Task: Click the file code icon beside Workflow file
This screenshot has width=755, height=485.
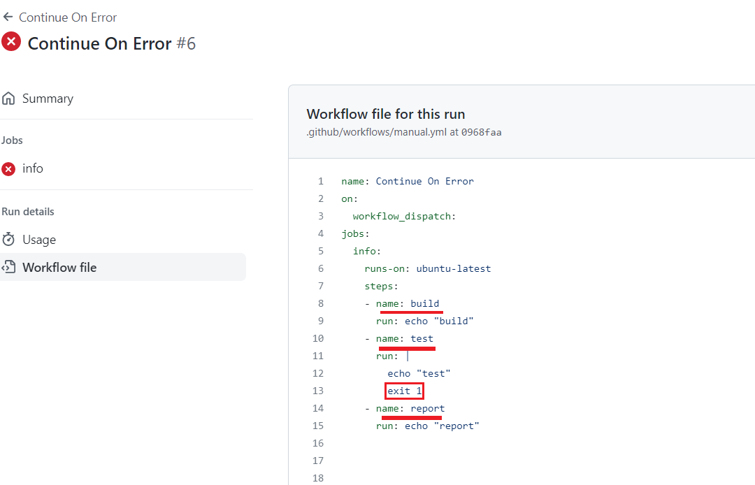Action: point(8,268)
